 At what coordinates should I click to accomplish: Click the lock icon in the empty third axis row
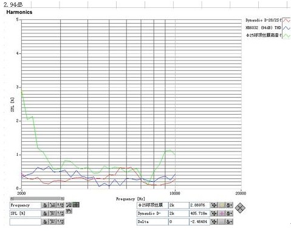click(x=45, y=222)
